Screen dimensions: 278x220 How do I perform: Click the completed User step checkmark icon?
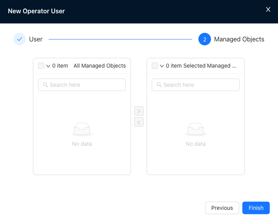coord(20,39)
